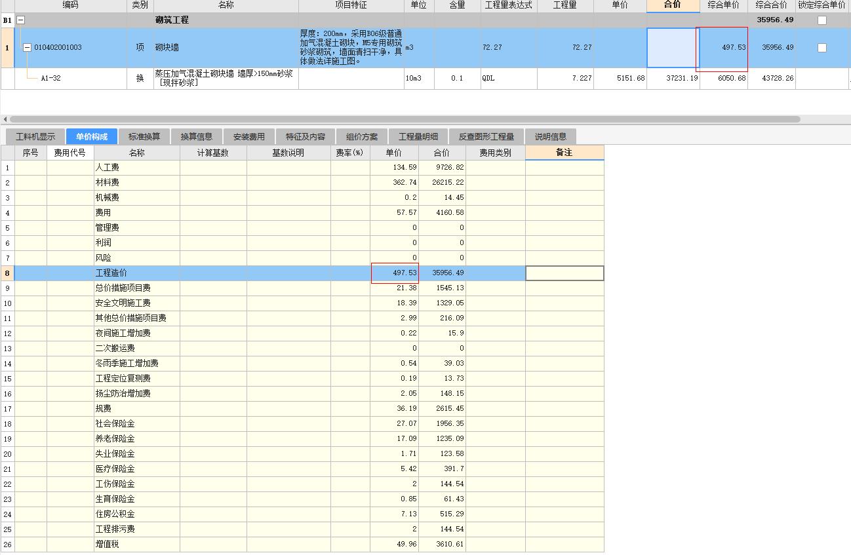Click the 项目特征 column header
This screenshot has height=555, width=851.
(x=351, y=5)
